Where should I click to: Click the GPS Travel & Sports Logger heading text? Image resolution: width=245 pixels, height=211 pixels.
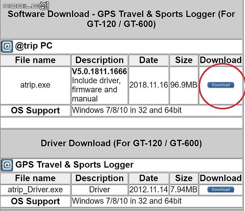(75, 165)
